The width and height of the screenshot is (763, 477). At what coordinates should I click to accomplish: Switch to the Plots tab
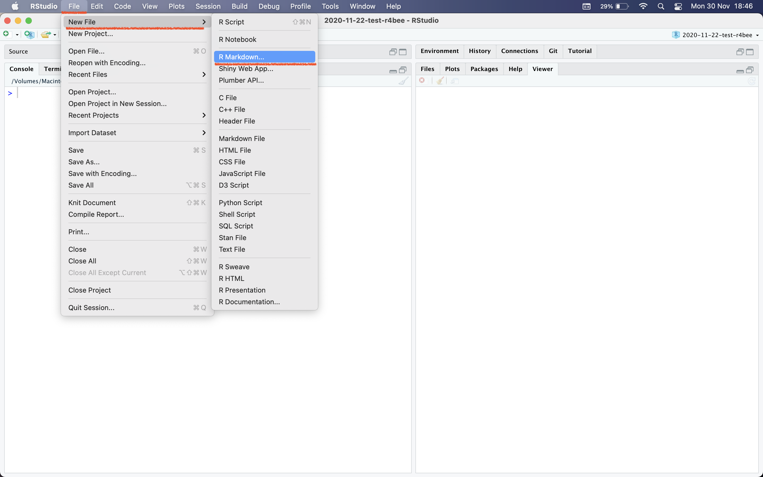click(x=452, y=69)
